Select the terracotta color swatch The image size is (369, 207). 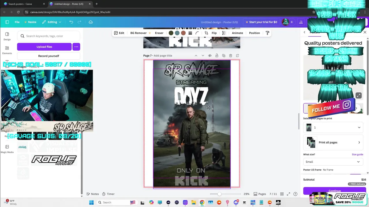tap(183, 33)
